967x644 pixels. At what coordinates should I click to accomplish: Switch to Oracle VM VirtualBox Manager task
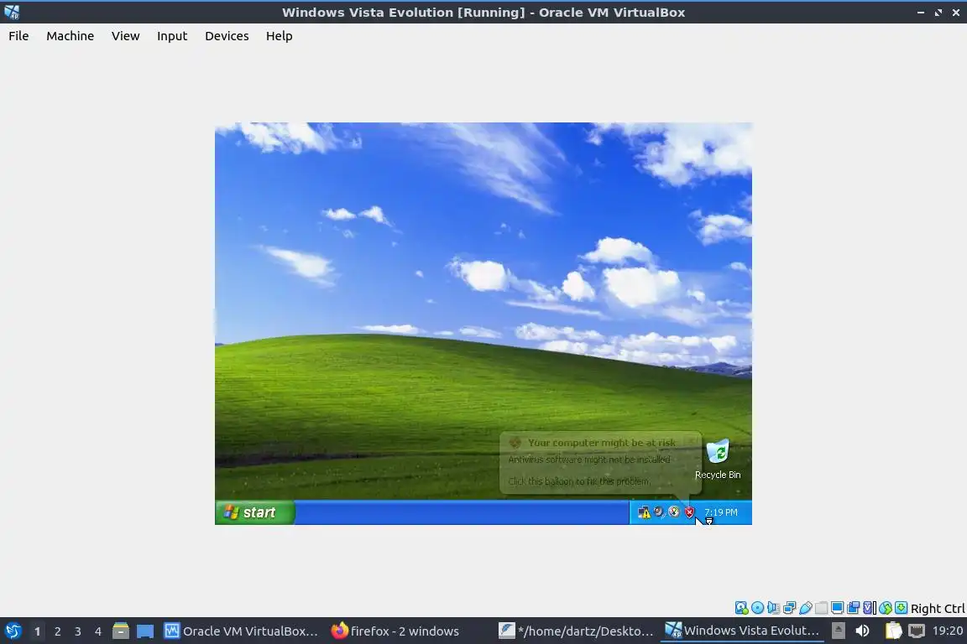click(x=241, y=631)
